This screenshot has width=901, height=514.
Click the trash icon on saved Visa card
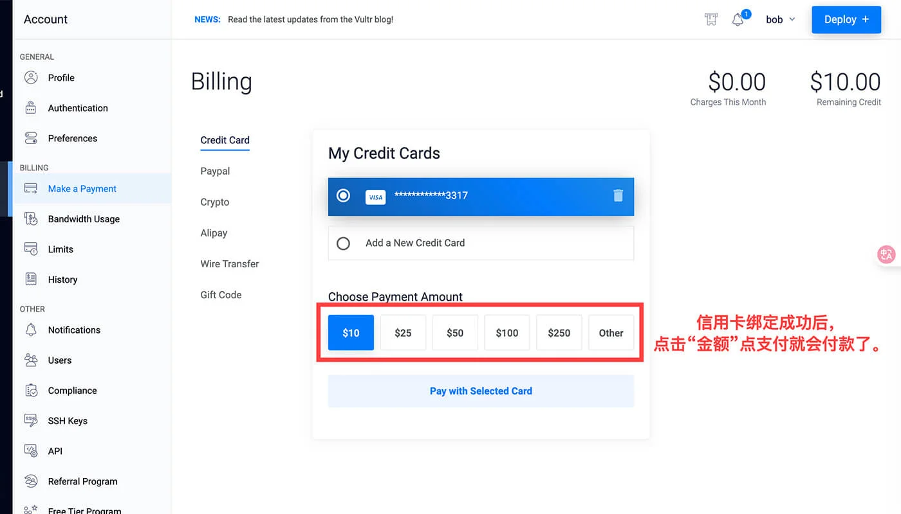pyautogui.click(x=618, y=195)
